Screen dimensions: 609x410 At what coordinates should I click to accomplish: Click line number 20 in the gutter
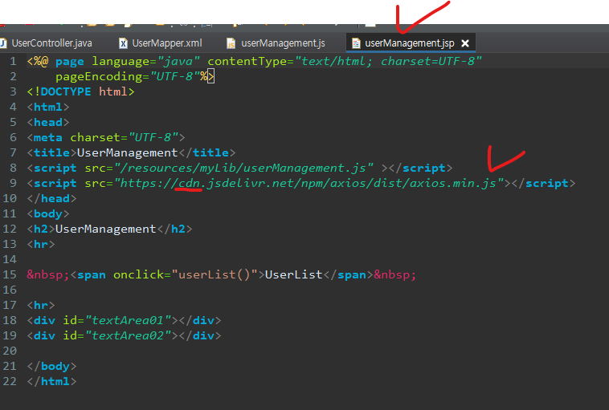10,351
